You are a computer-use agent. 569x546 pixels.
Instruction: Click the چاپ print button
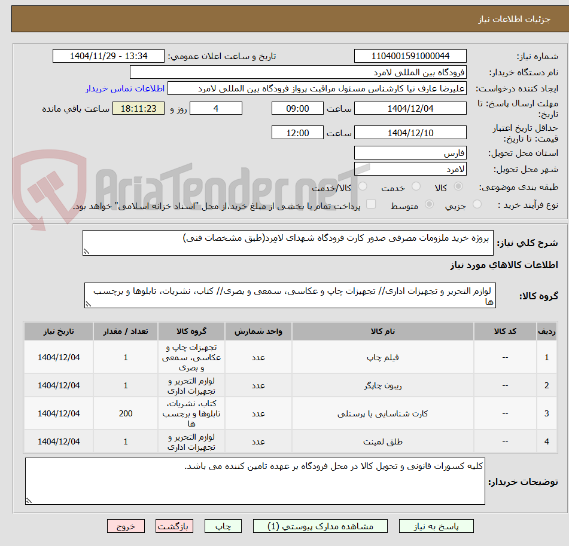(x=223, y=526)
